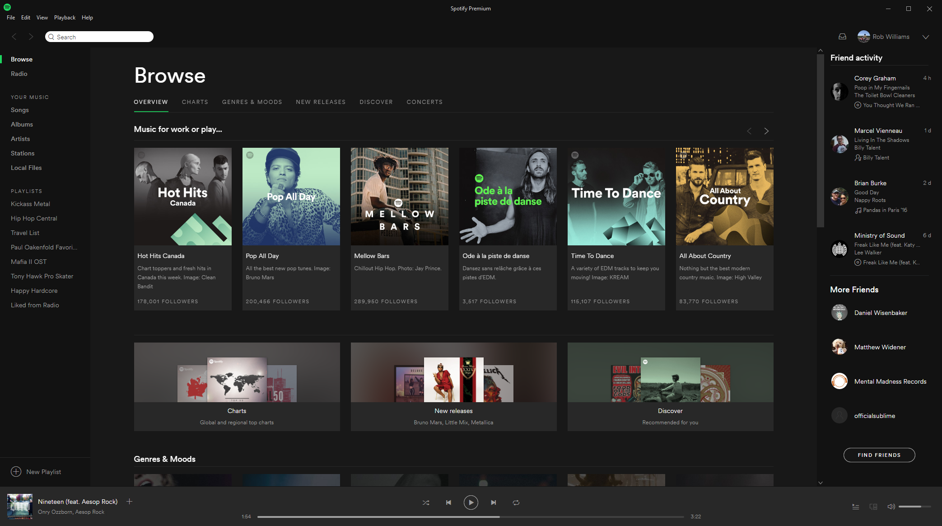
Task: Open the New releases category card
Action: click(454, 387)
